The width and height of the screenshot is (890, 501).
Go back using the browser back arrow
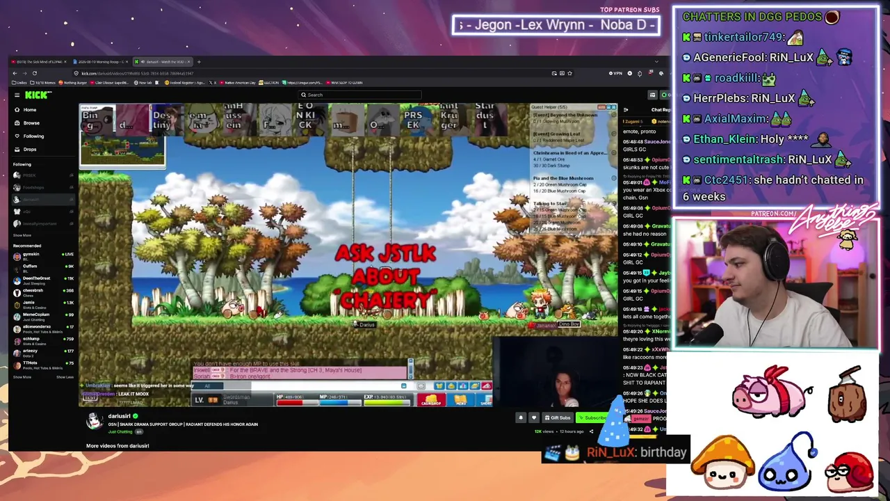15,73
